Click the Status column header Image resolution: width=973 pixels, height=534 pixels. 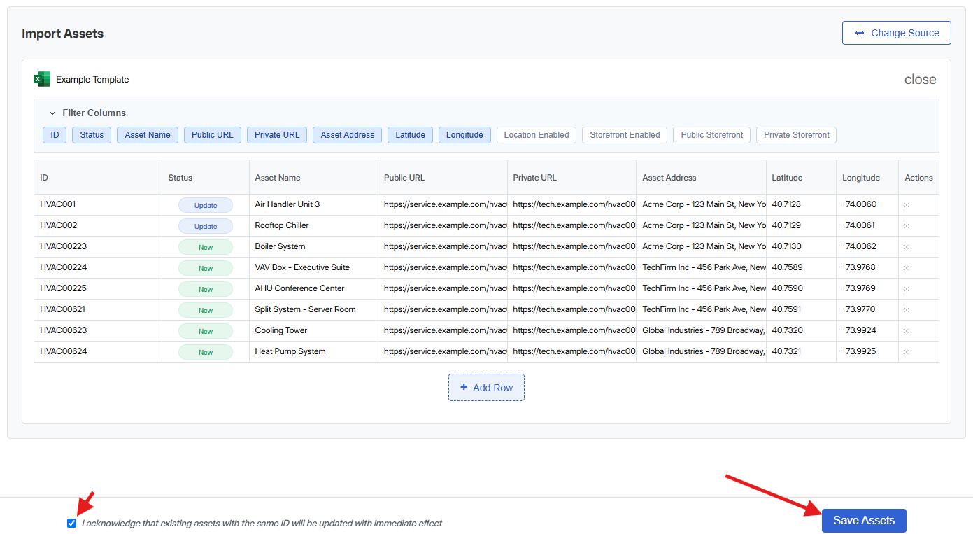pyautogui.click(x=180, y=178)
